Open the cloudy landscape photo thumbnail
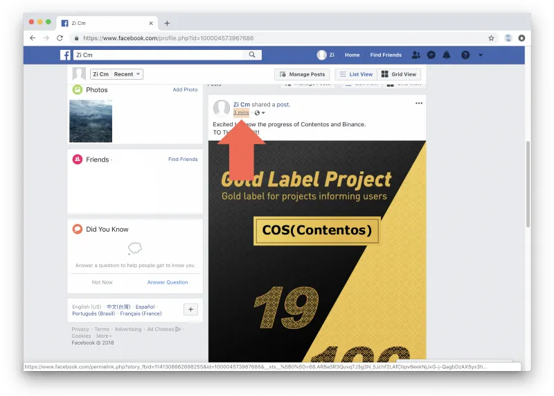 tap(91, 121)
